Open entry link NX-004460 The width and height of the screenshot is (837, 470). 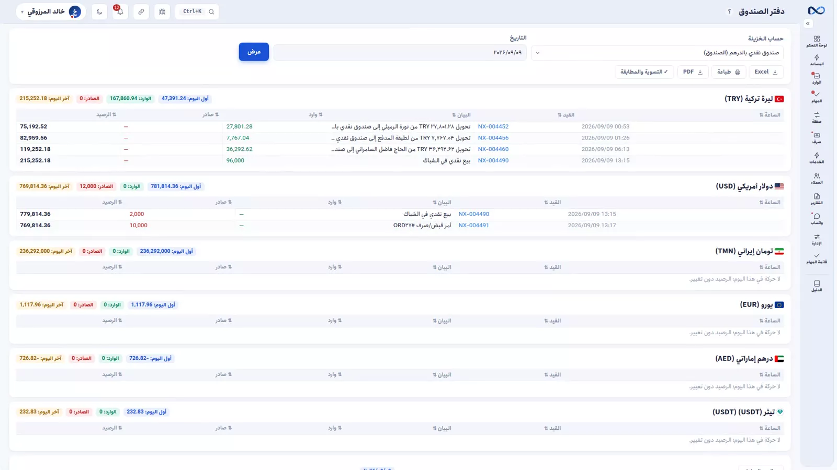pyautogui.click(x=493, y=149)
